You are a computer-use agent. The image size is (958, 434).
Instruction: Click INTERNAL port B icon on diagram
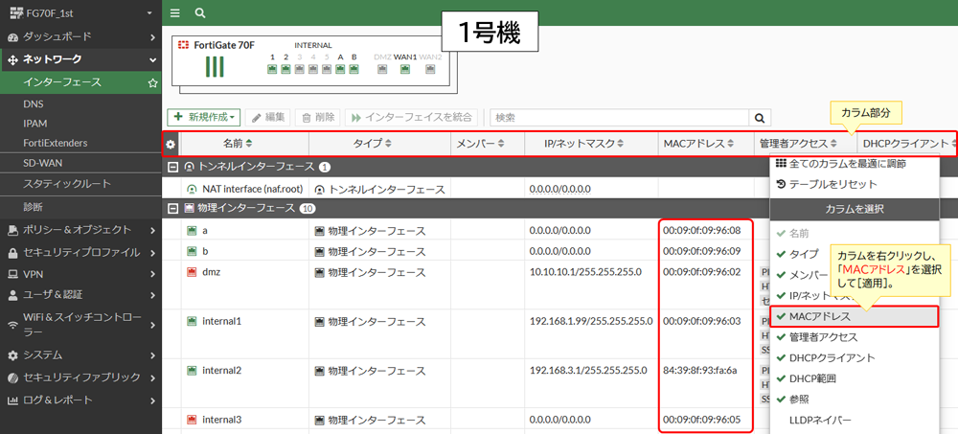pyautogui.click(x=354, y=69)
